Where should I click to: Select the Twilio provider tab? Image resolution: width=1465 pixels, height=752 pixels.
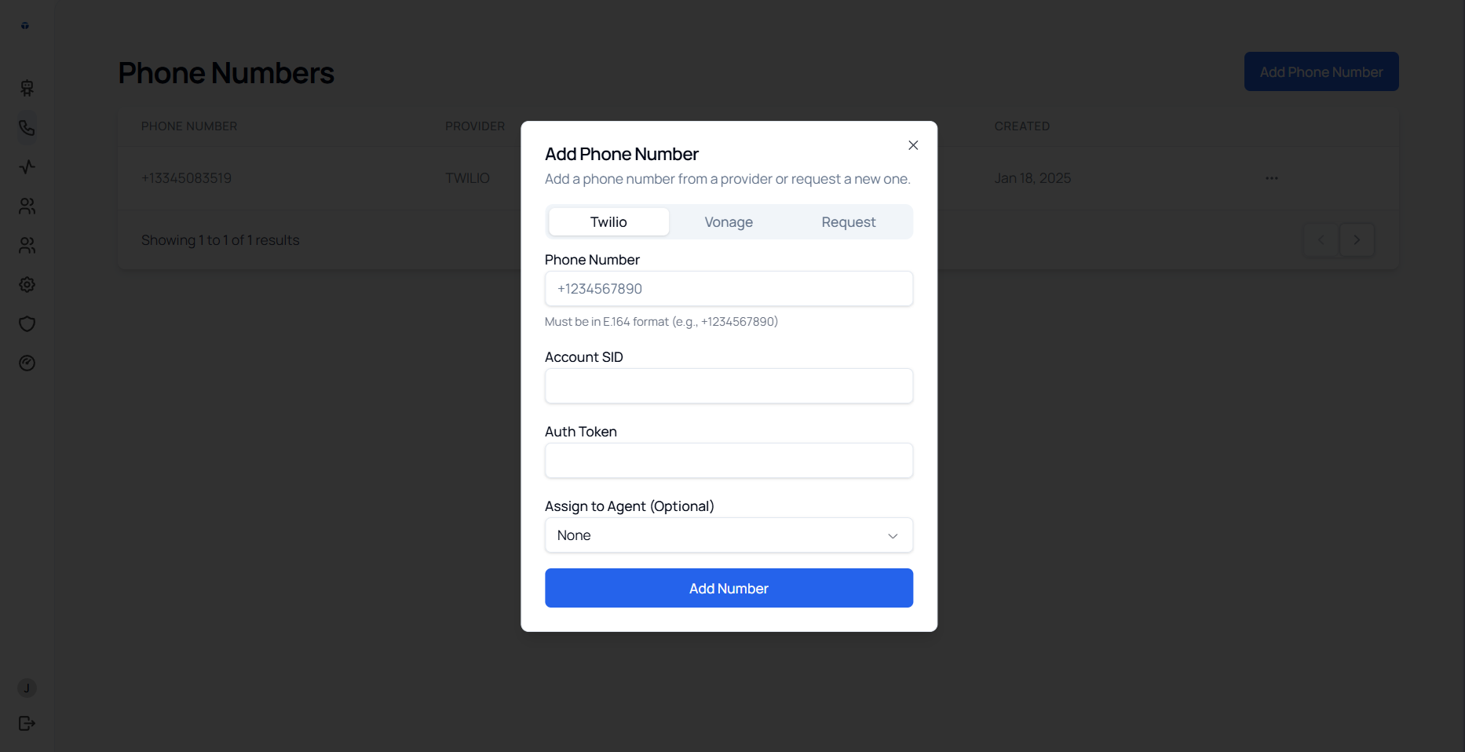(x=608, y=222)
